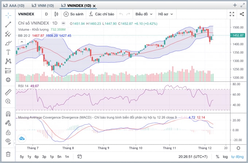Click the 20:26:51 (UTC+7) timezone
Image resolution: width=248 pixels, height=163 pixels.
coord(193,157)
